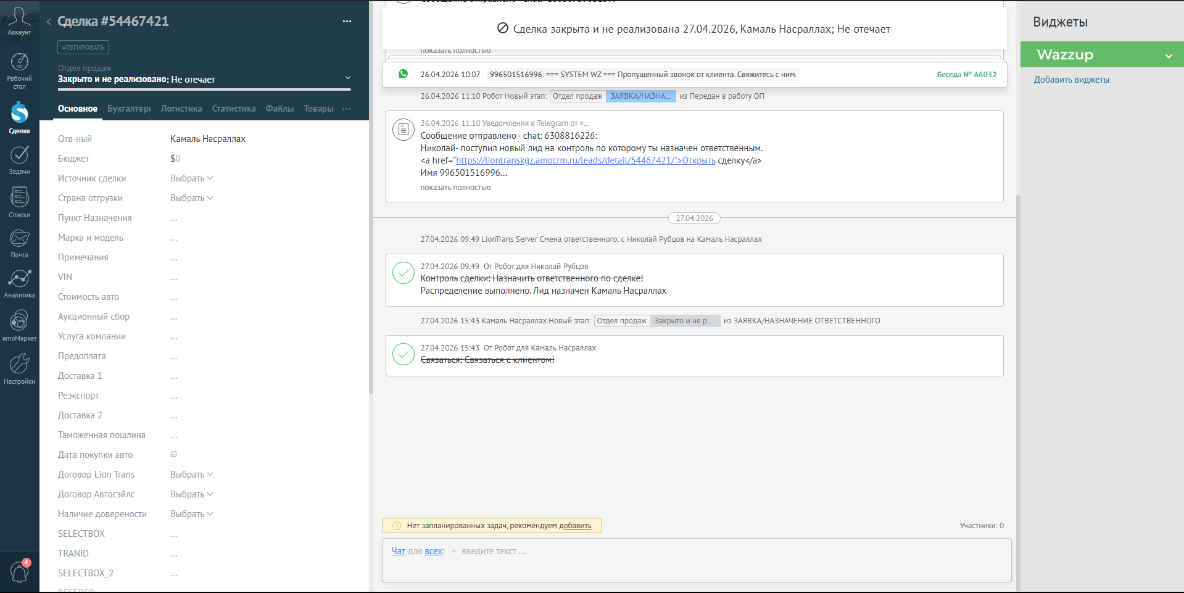This screenshot has height=593, width=1184.
Task: Click the Пункт Назначения field value
Action: pyautogui.click(x=174, y=218)
